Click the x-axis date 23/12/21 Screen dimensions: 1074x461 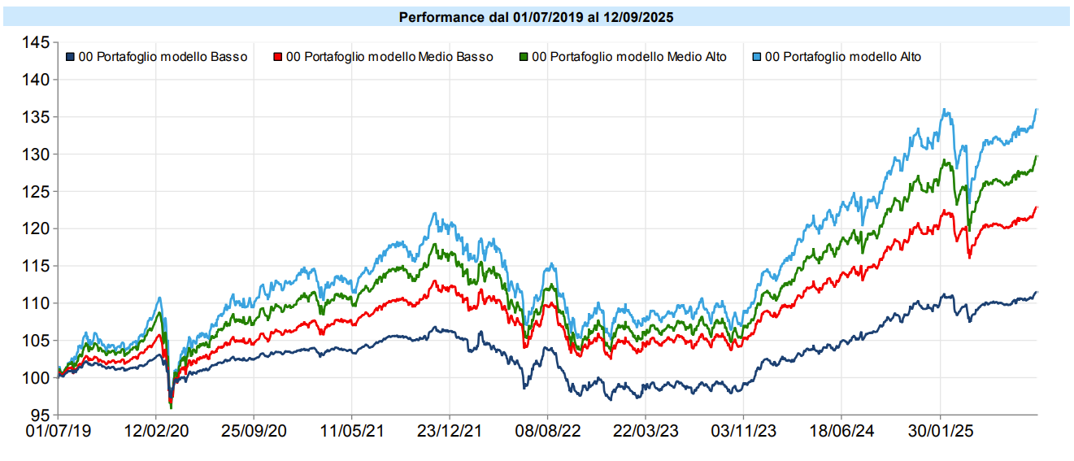450,431
